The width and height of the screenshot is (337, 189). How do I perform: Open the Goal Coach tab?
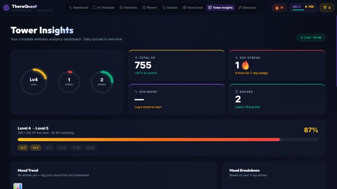[x=193, y=8]
